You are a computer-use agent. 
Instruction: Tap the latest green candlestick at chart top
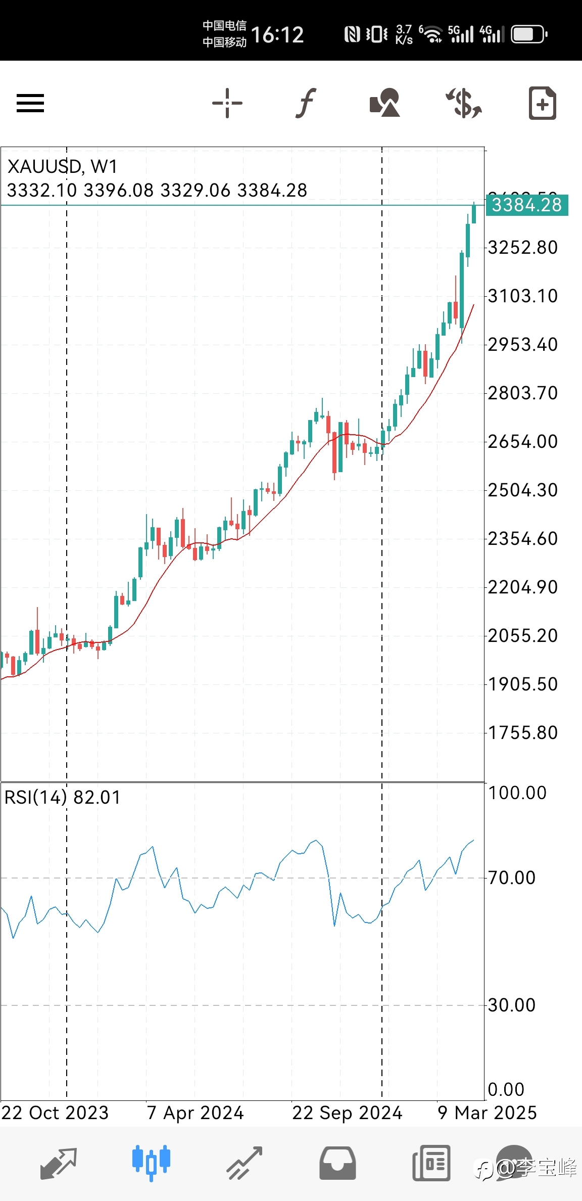point(474,212)
